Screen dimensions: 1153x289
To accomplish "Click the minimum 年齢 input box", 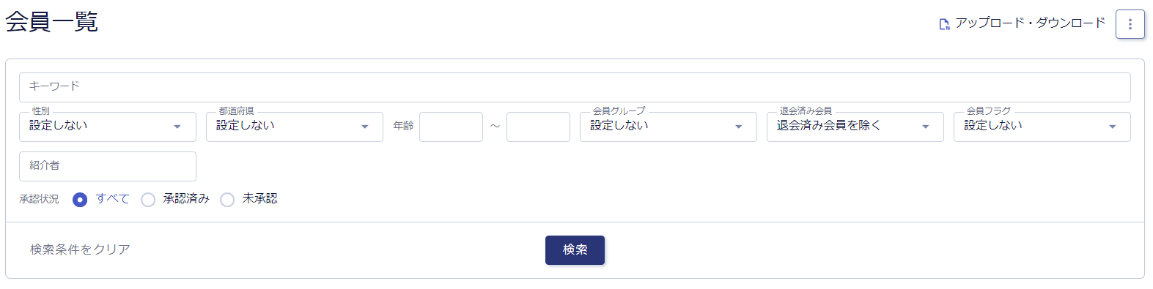I will 451,127.
